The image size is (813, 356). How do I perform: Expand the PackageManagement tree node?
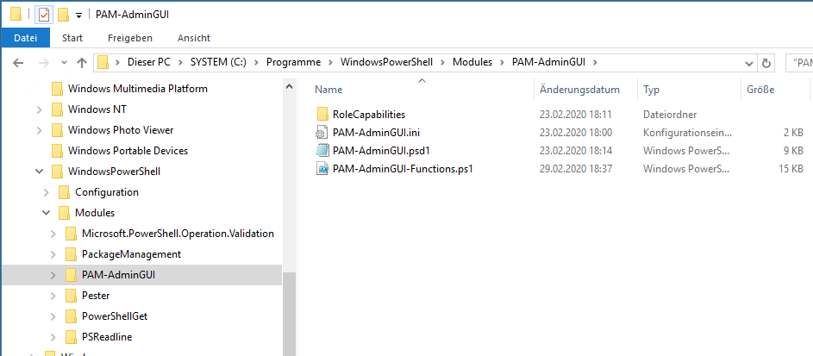(53, 254)
